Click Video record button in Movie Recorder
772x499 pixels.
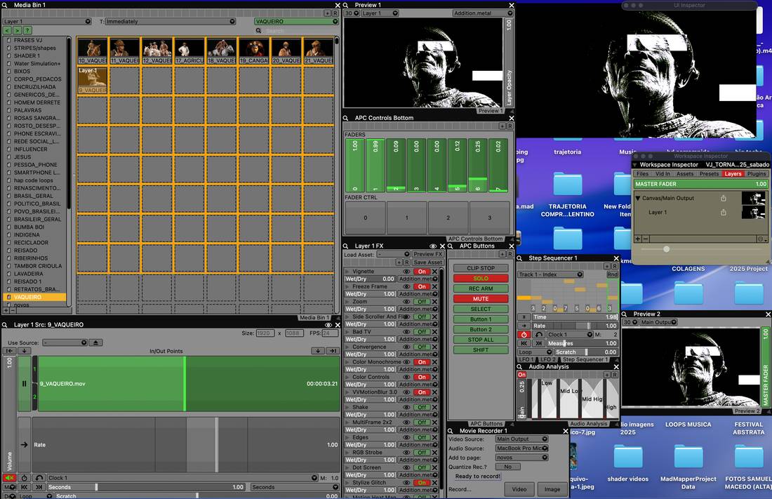tap(519, 489)
